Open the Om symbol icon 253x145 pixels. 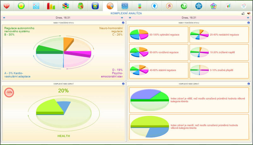[169, 6]
